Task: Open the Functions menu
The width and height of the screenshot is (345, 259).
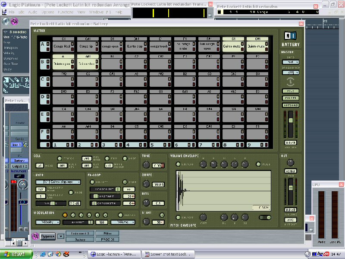Action: click(65, 12)
